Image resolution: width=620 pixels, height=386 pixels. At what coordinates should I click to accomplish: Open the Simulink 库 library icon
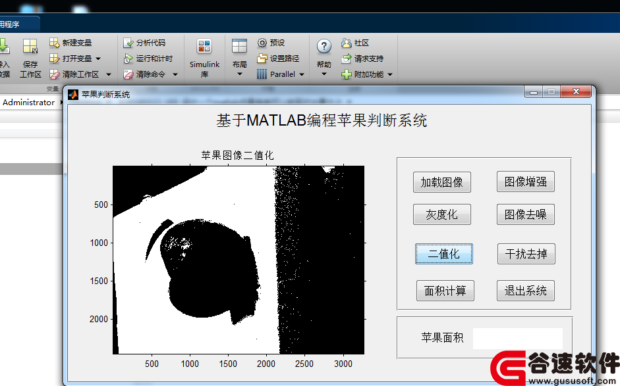coord(204,47)
